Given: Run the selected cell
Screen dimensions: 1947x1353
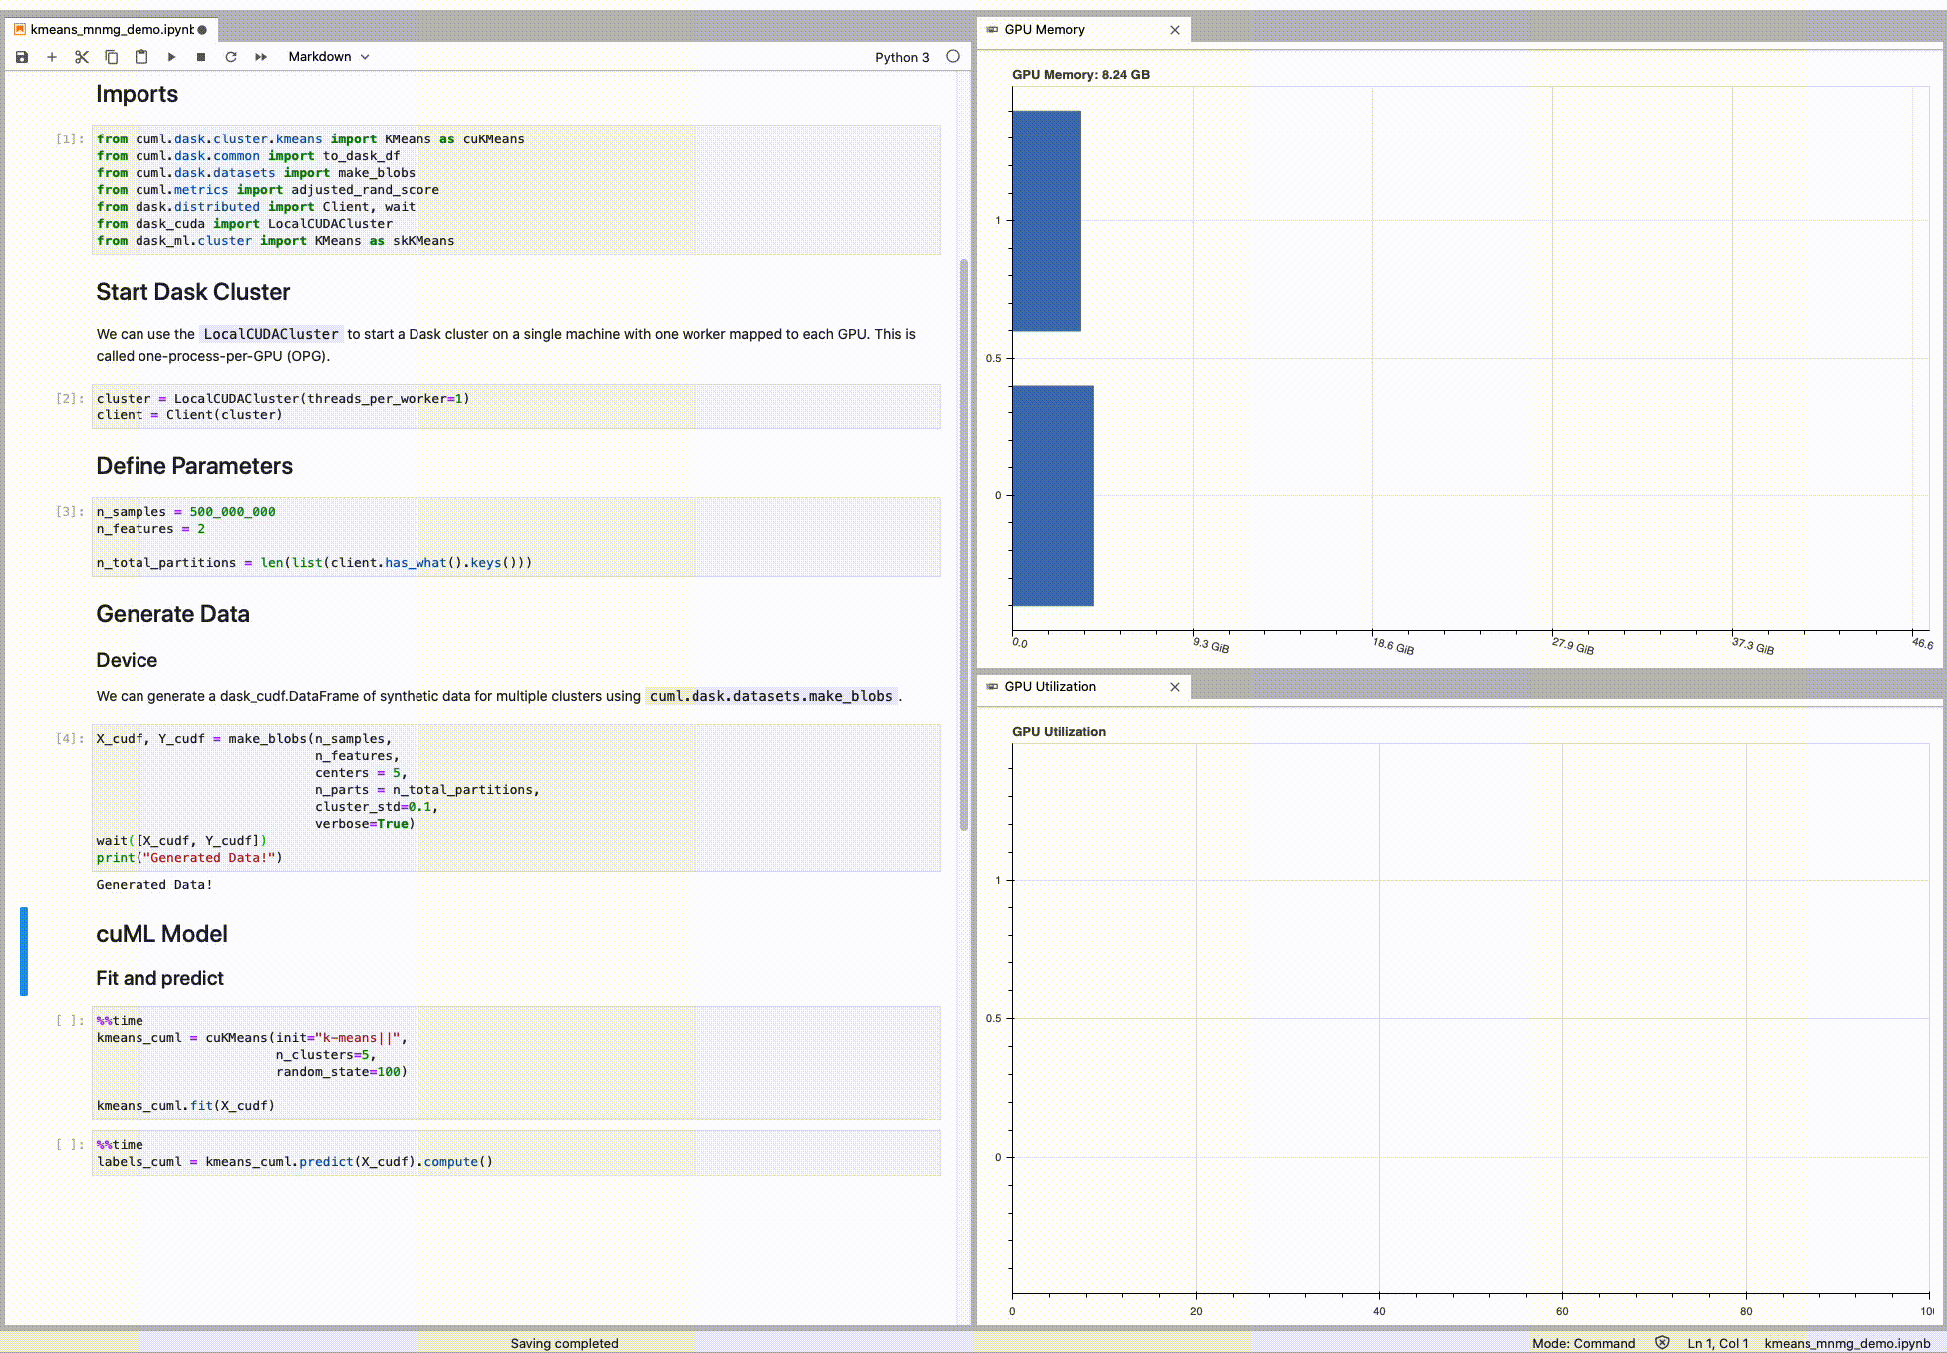Looking at the screenshot, I should (171, 57).
